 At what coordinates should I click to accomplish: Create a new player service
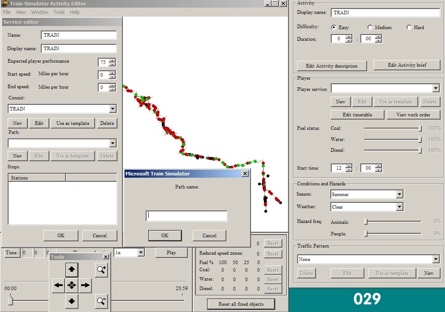tap(341, 102)
